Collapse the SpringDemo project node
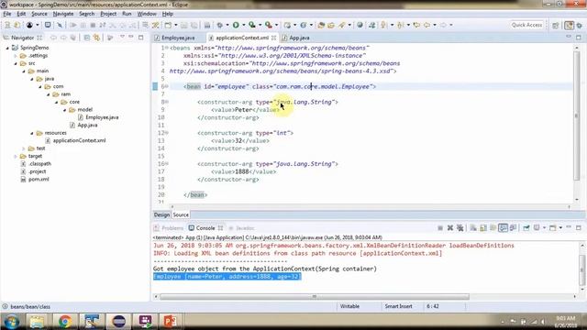This screenshot has height=330, width=587. click(x=7, y=48)
